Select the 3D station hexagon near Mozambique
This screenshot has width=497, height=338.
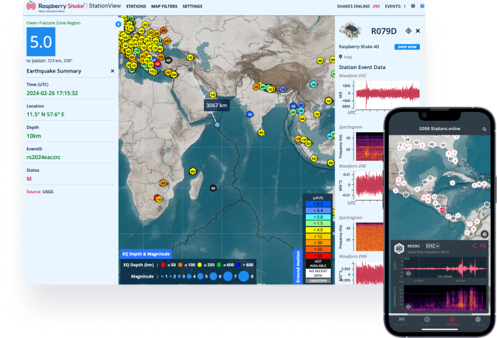[192, 171]
